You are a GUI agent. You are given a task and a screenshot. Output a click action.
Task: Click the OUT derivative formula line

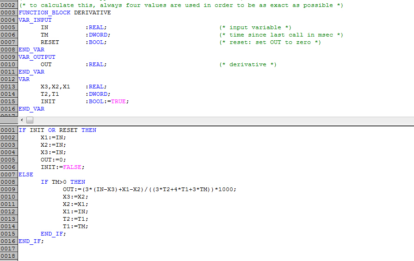[x=149, y=189]
